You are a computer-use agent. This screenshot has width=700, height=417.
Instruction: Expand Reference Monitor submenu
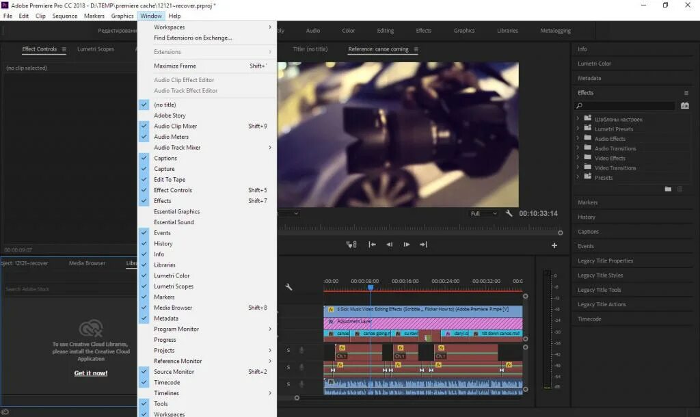pos(207,361)
